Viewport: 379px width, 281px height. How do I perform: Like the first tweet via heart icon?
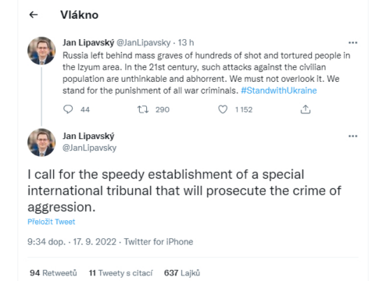click(223, 109)
